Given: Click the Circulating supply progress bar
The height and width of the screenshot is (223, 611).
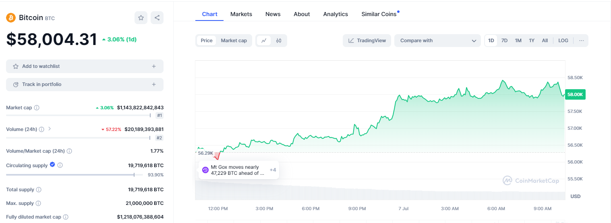Looking at the screenshot, I should tap(74, 175).
